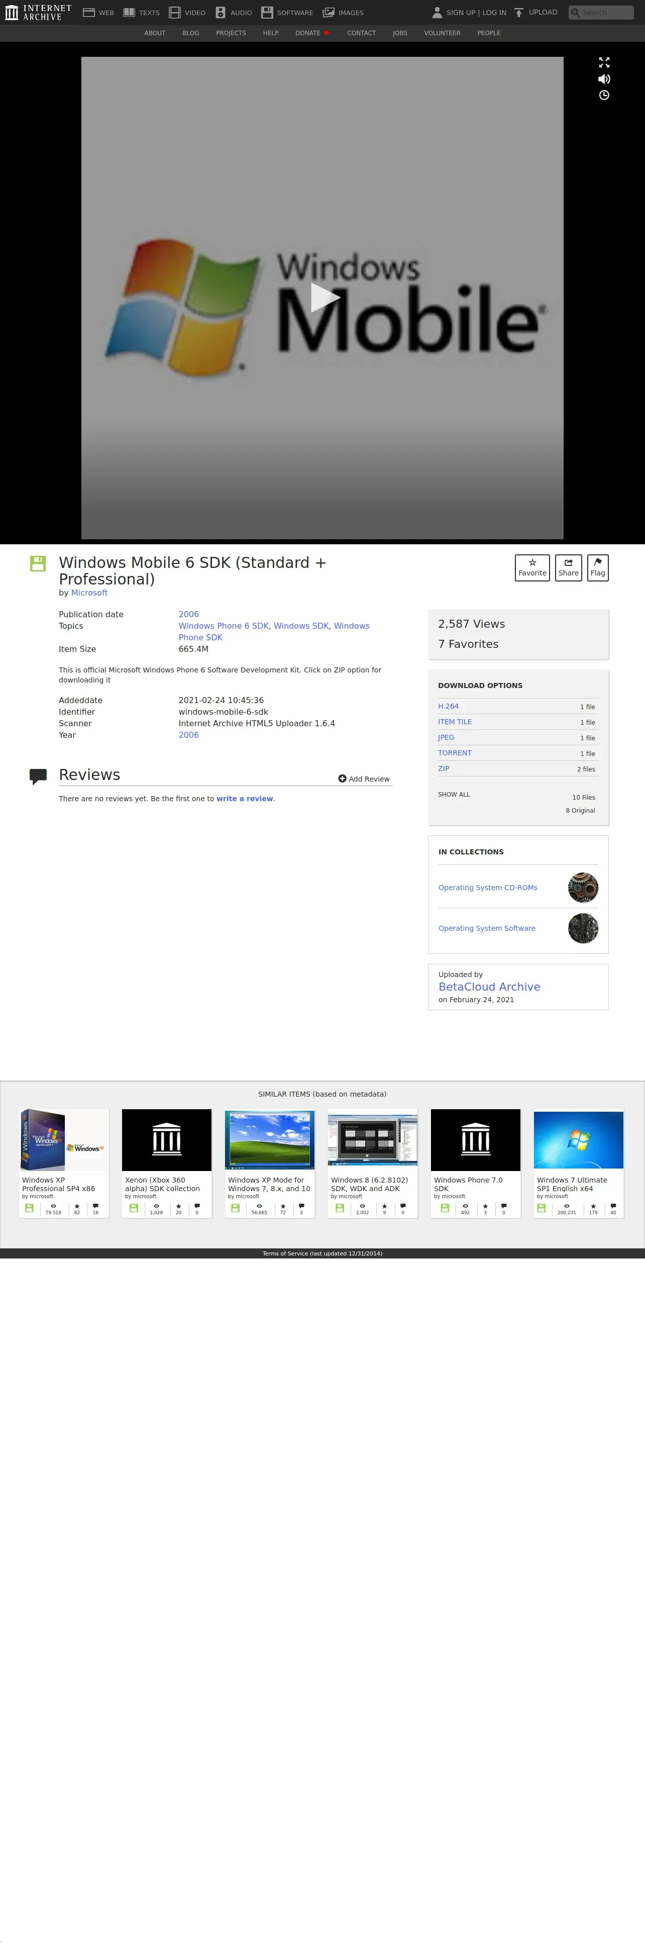The height and width of the screenshot is (1946, 645).
Task: Expand the ZIP download option
Action: point(444,768)
